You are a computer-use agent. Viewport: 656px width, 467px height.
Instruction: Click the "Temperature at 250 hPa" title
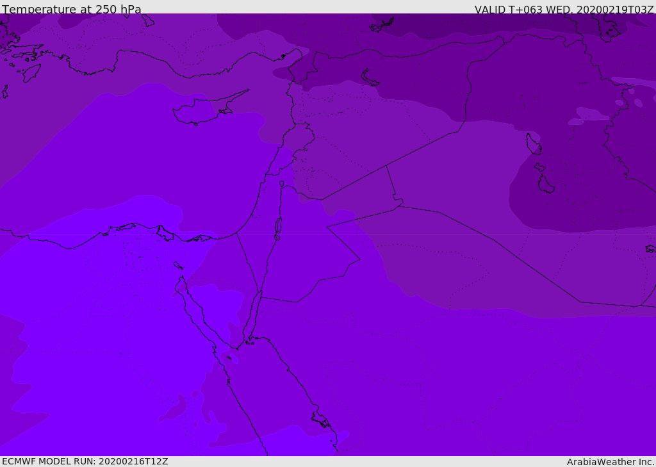72,10
